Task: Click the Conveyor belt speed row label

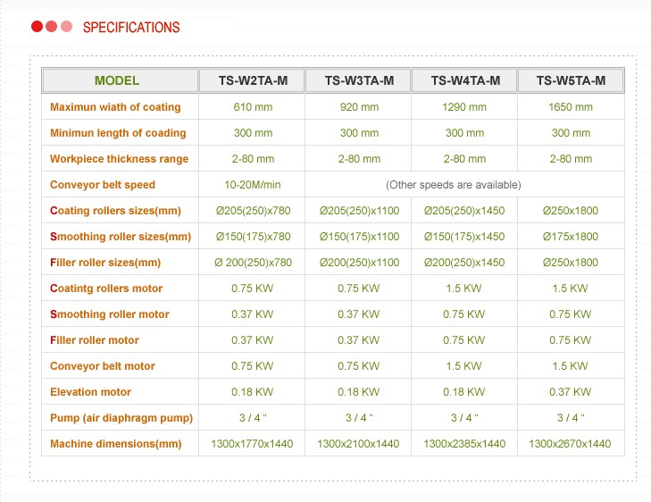Action: 103,185
